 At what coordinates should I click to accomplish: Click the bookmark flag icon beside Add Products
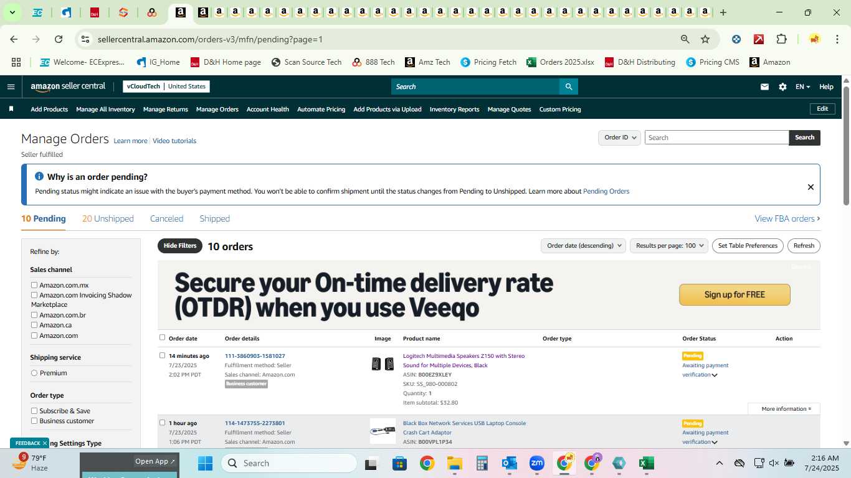[11, 109]
